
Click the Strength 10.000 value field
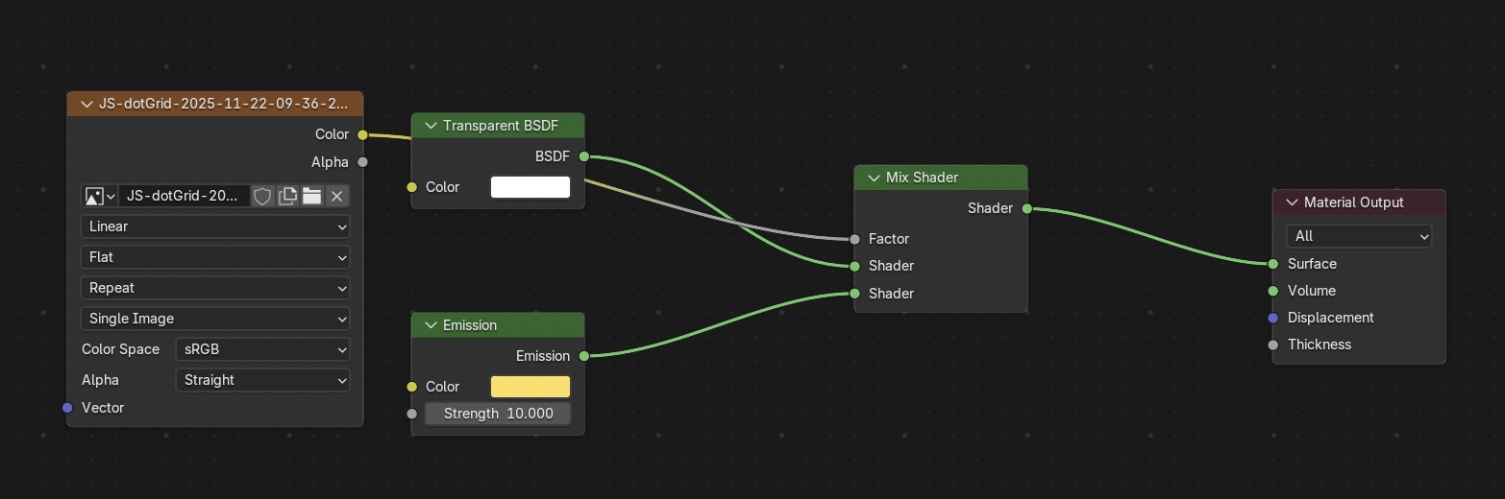pyautogui.click(x=497, y=414)
